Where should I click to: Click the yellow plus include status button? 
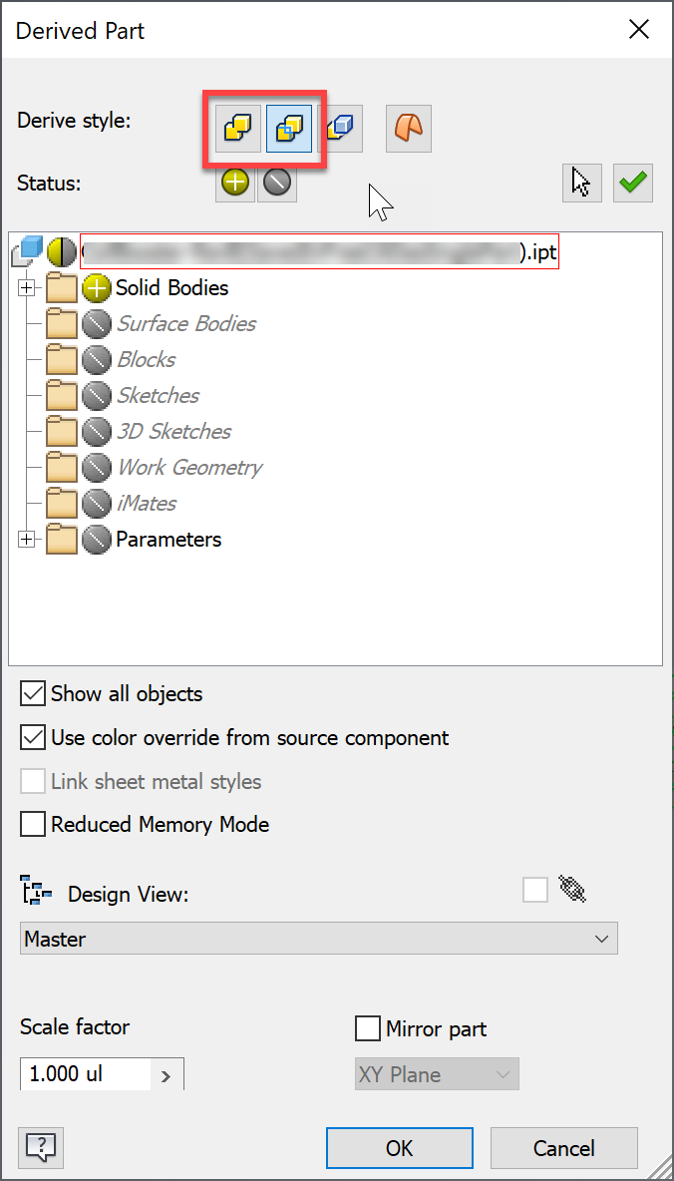(x=235, y=183)
